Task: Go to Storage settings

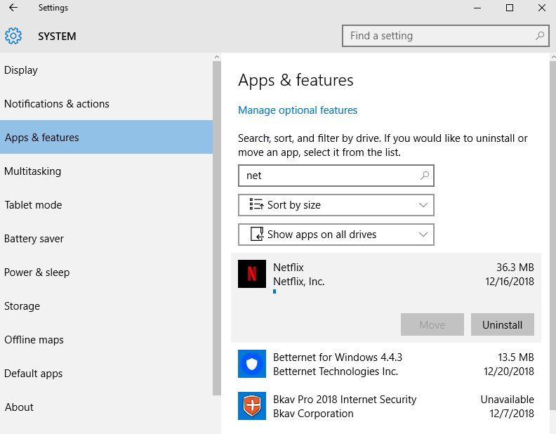Action: (x=107, y=305)
